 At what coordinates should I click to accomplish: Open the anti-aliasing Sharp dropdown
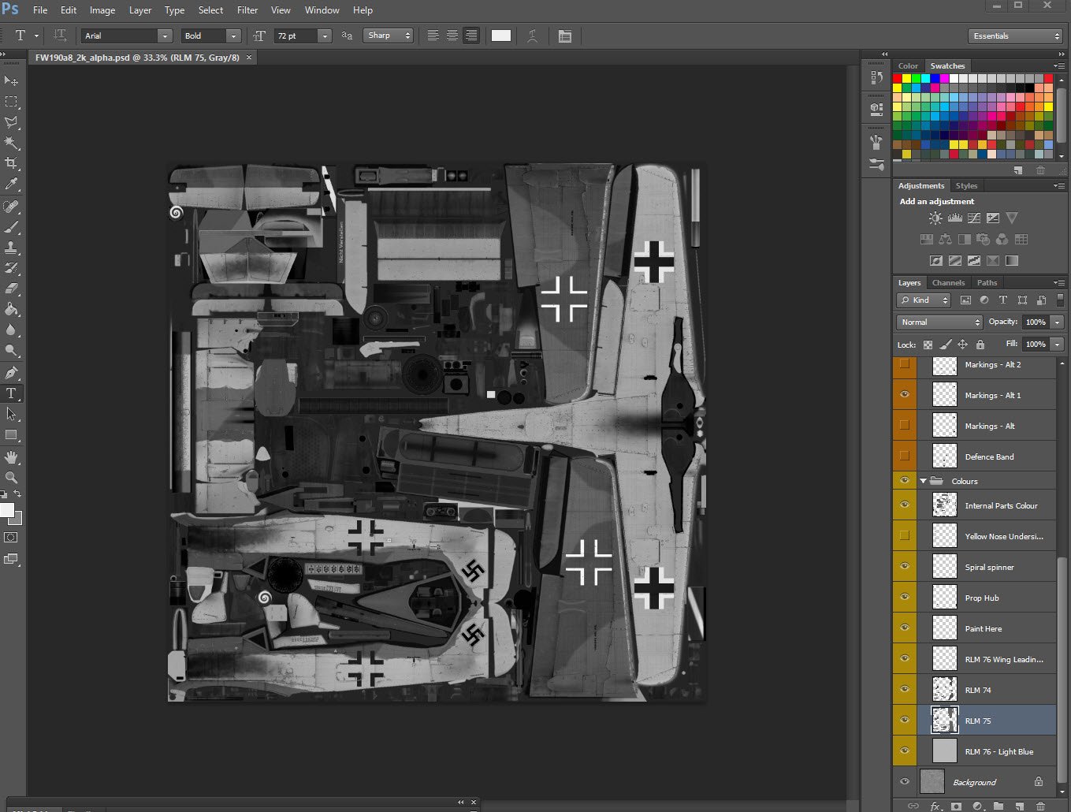click(388, 35)
